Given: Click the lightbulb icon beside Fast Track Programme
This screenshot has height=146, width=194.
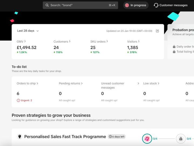Looking at the screenshot, I should coord(20,137).
